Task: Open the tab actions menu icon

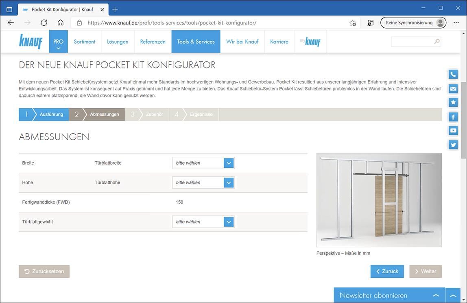Action: pos(9,9)
